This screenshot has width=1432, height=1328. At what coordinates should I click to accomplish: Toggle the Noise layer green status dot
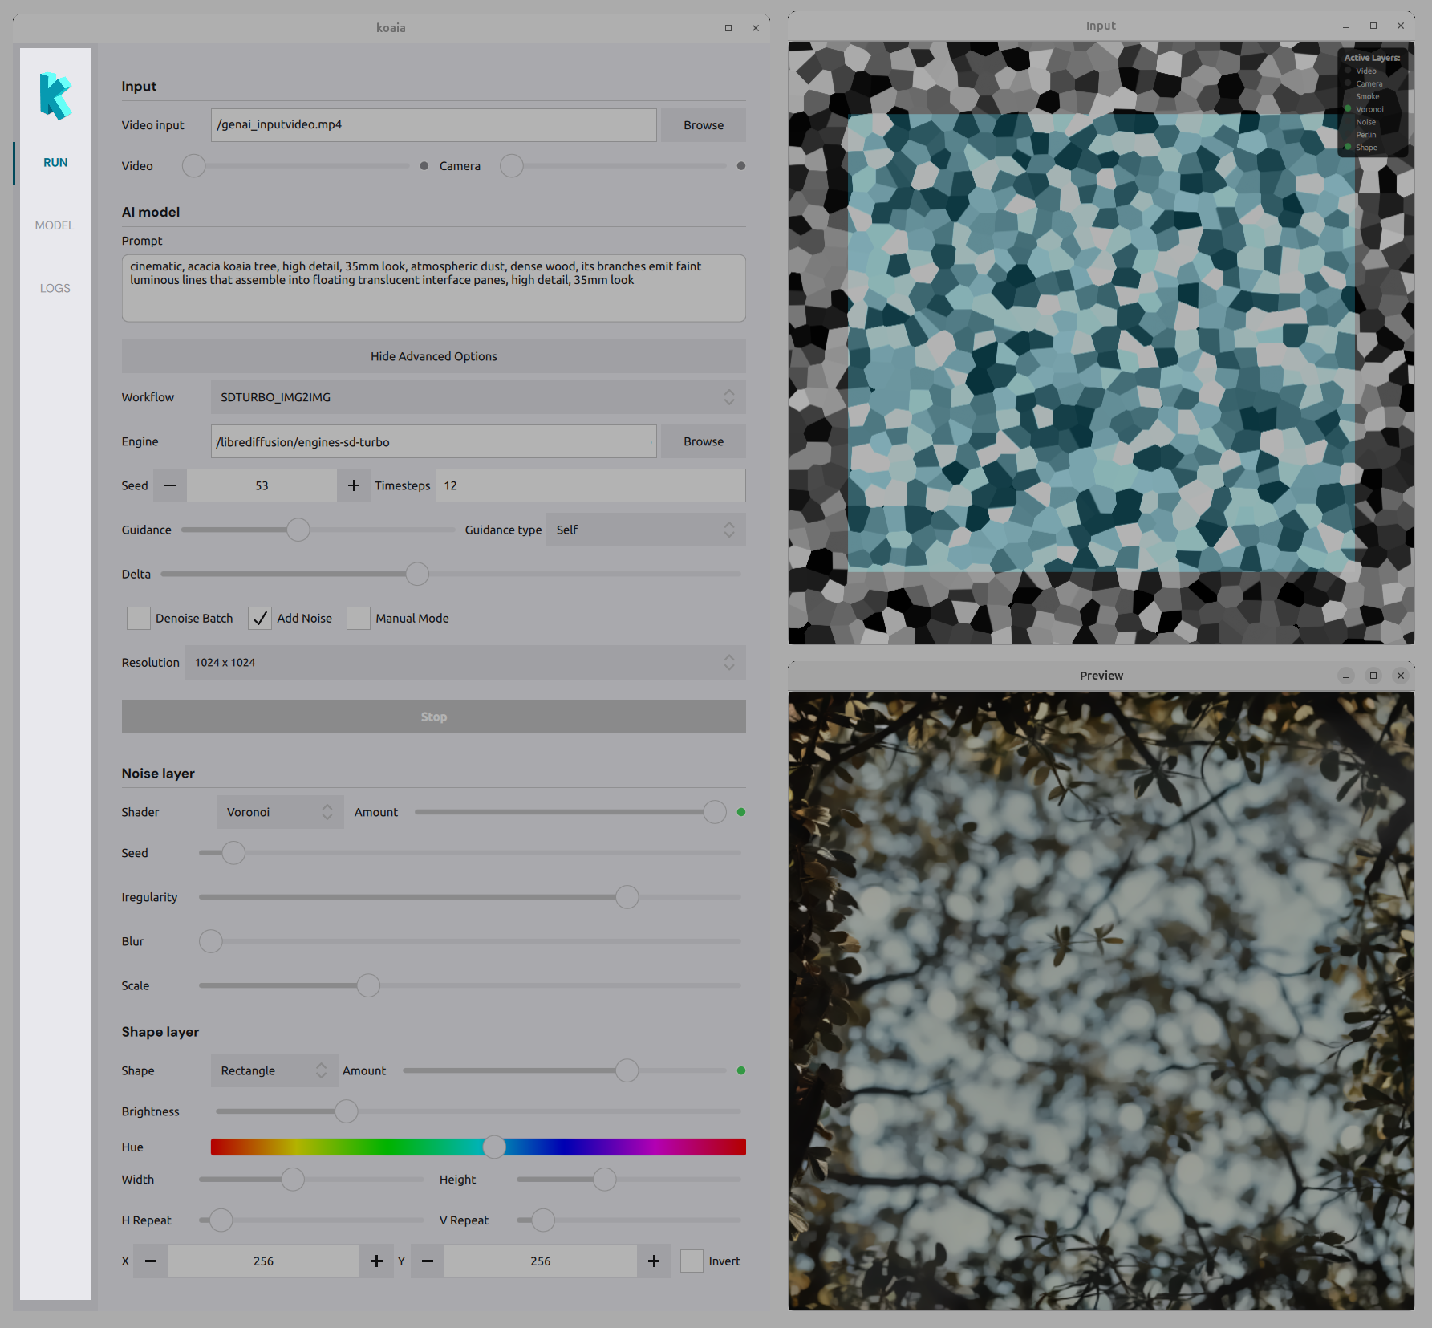[x=741, y=812]
